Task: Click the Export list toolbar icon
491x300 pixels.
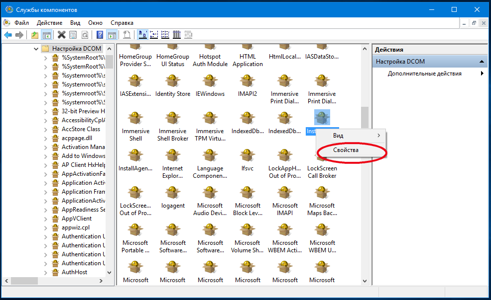Action: pyautogui.click(x=127, y=35)
